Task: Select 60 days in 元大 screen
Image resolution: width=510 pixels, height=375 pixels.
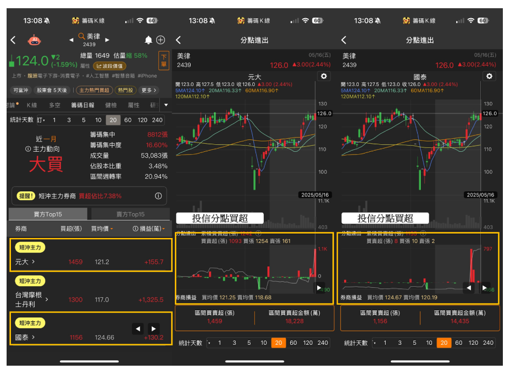Action: (x=293, y=343)
